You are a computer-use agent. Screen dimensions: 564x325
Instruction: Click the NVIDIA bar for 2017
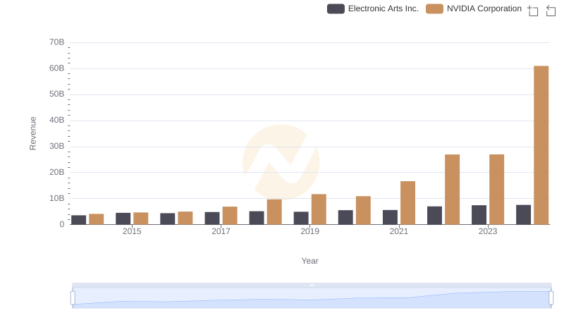coord(230,215)
